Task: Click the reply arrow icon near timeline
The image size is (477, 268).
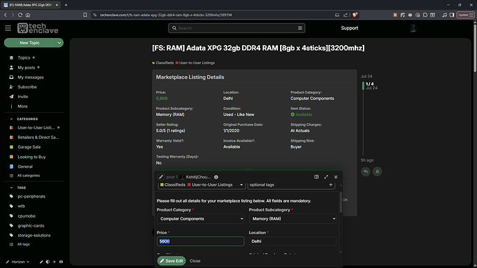Action: click(366, 172)
